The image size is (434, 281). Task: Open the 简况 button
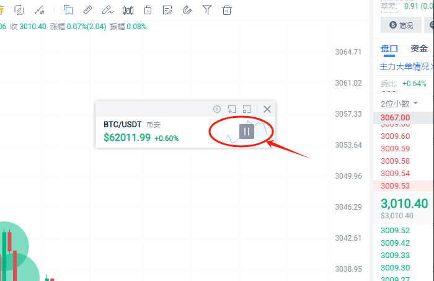(401, 25)
